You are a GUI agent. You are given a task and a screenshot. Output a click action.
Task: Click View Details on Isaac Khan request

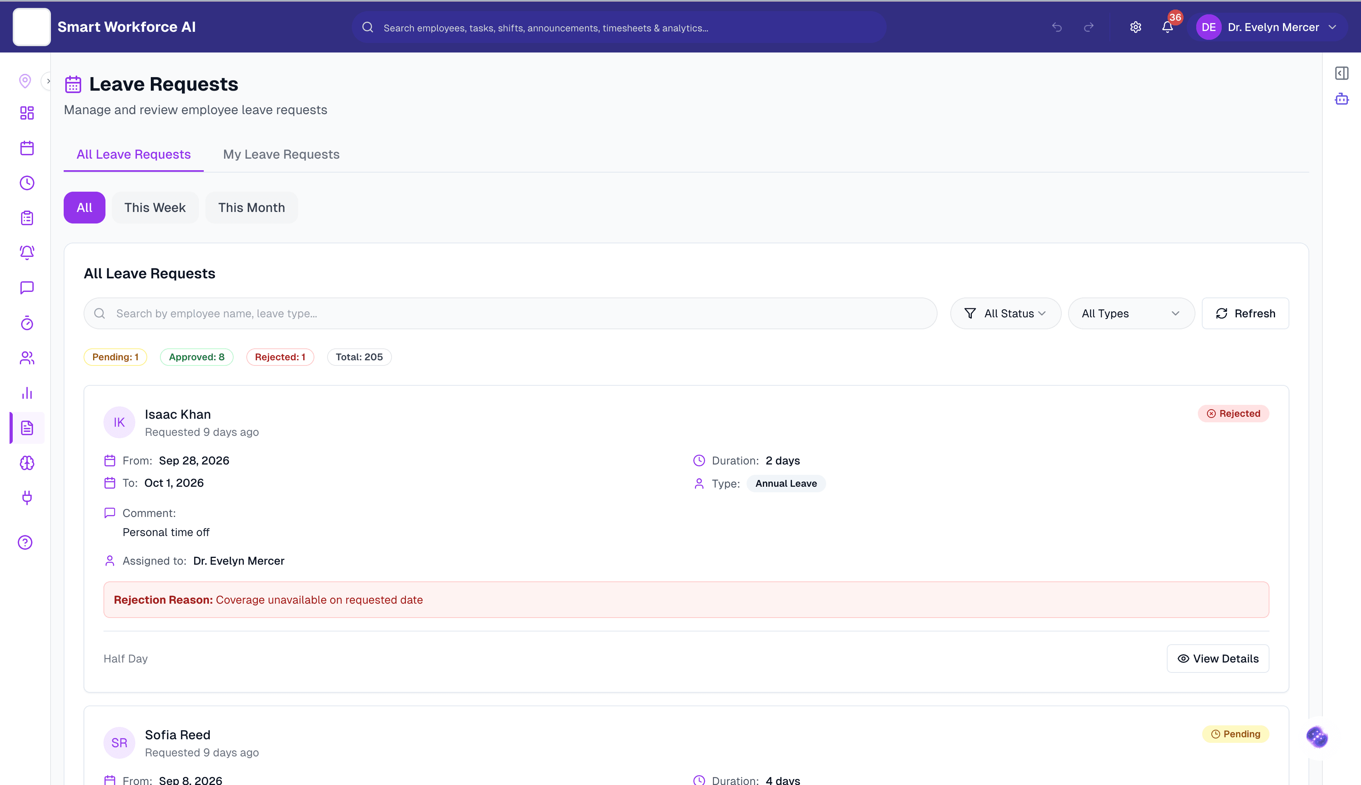[1217, 658]
